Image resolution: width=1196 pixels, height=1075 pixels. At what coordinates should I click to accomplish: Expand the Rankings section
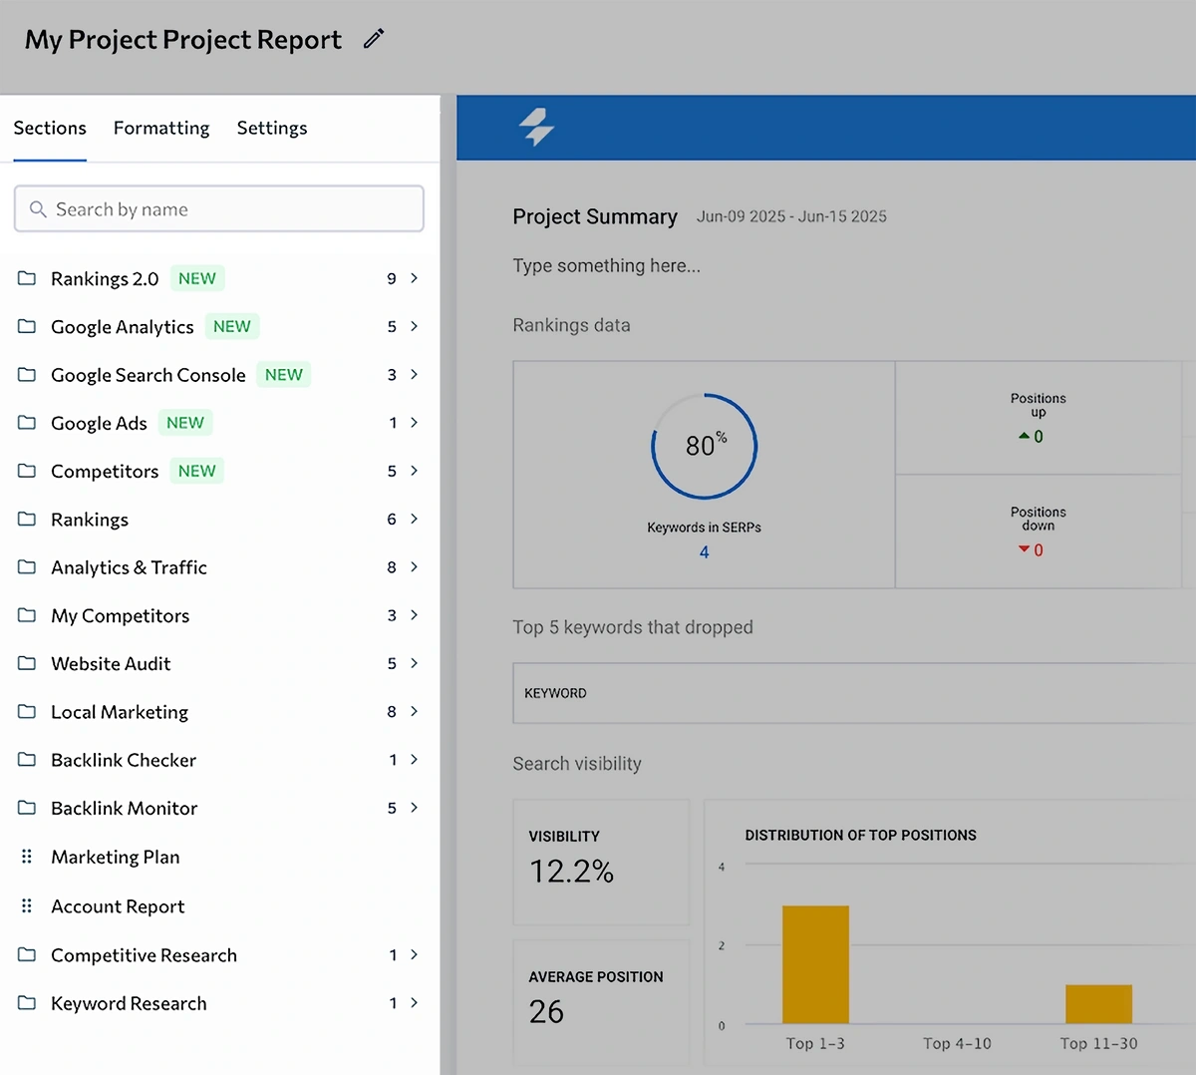pos(414,519)
